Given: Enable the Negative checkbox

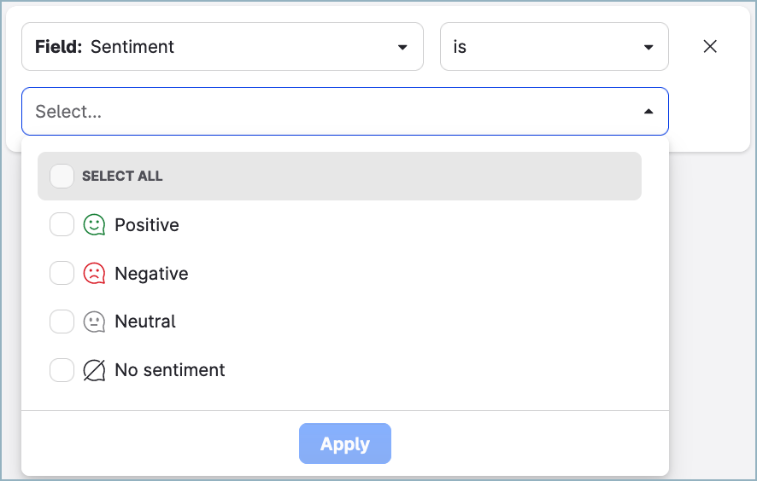Looking at the screenshot, I should 62,274.
